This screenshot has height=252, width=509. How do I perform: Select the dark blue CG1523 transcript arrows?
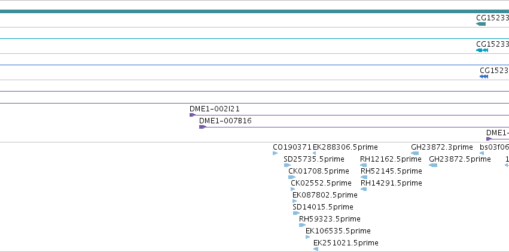(484, 77)
